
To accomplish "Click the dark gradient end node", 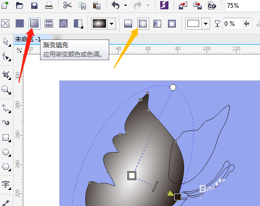I will (177, 197).
